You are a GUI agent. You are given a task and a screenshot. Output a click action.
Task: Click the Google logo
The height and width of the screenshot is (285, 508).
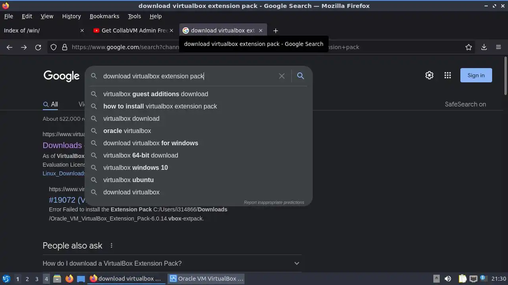click(62, 76)
